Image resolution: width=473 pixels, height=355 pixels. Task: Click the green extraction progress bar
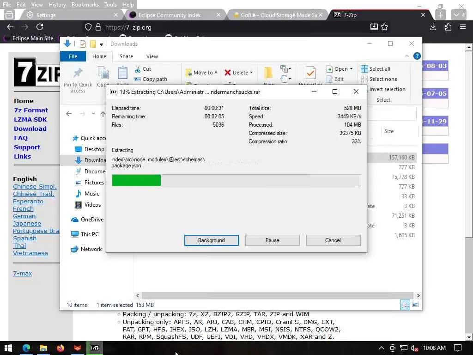236,180
